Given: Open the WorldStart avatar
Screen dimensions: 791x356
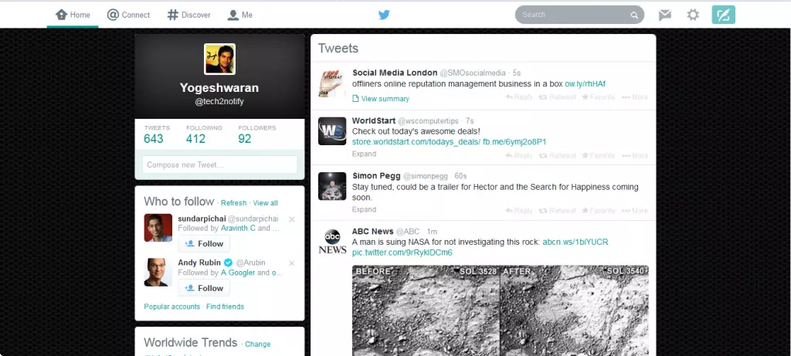Looking at the screenshot, I should coord(332,131).
